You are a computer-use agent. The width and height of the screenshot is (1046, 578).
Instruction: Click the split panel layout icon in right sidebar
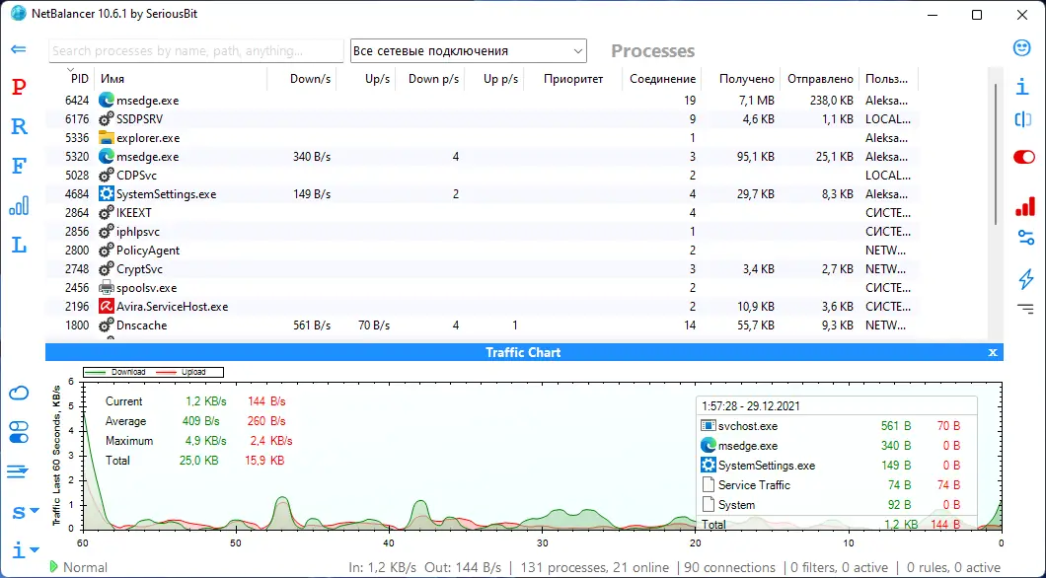point(1022,119)
